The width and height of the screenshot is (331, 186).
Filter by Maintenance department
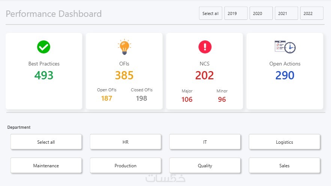pos(46,165)
